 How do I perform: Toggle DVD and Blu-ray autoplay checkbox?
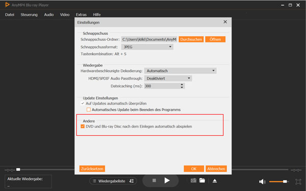[83, 126]
